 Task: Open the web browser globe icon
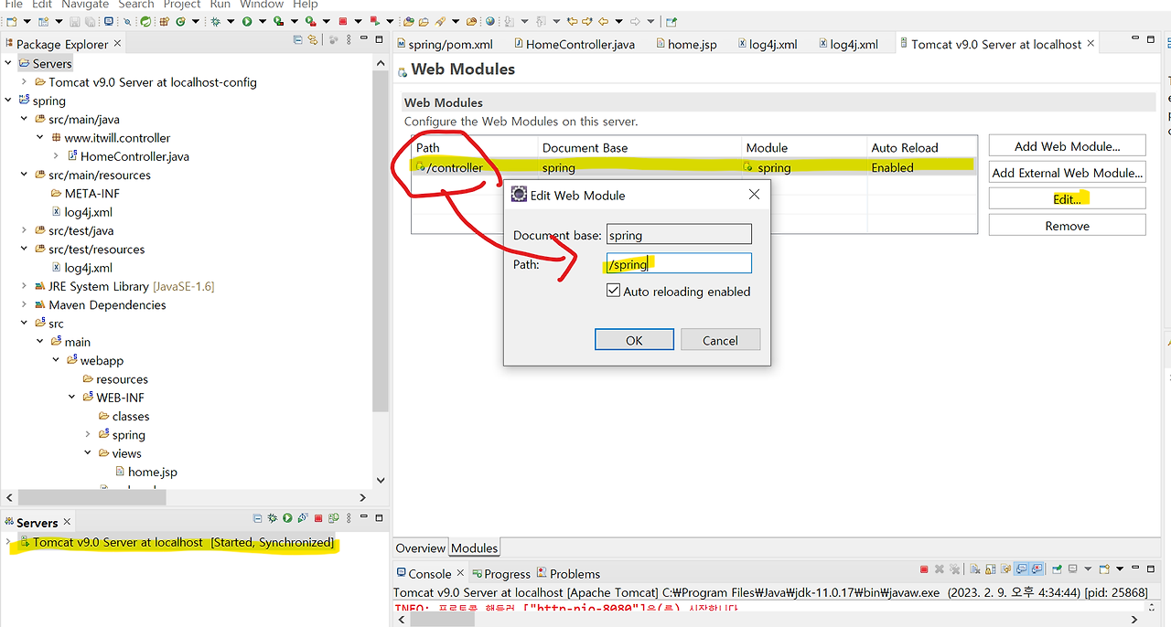point(490,21)
